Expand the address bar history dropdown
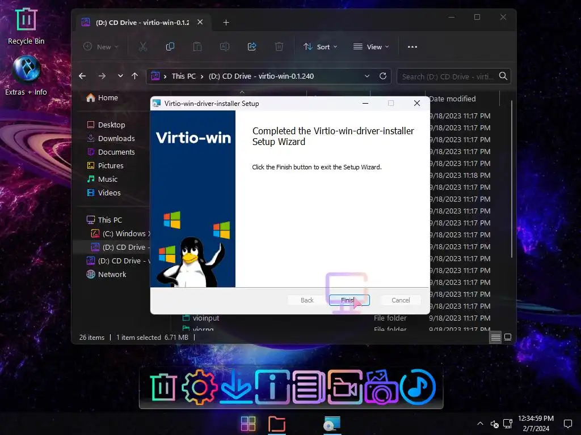 pos(367,76)
